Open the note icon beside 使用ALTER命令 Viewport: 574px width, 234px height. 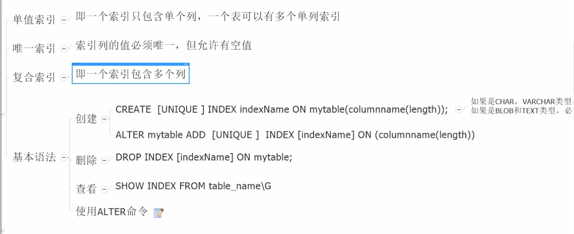[158, 213]
